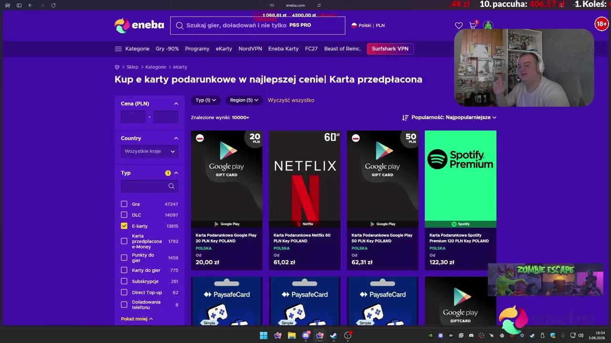
Task: Open the Windows Start menu
Action: (x=263, y=335)
